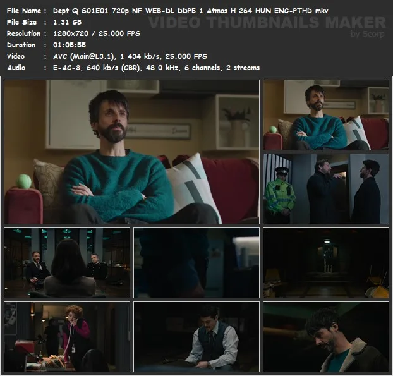Select thumbnail with police officer in yellow jacket
Image resolution: width=393 pixels, height=376 pixels.
point(326,189)
